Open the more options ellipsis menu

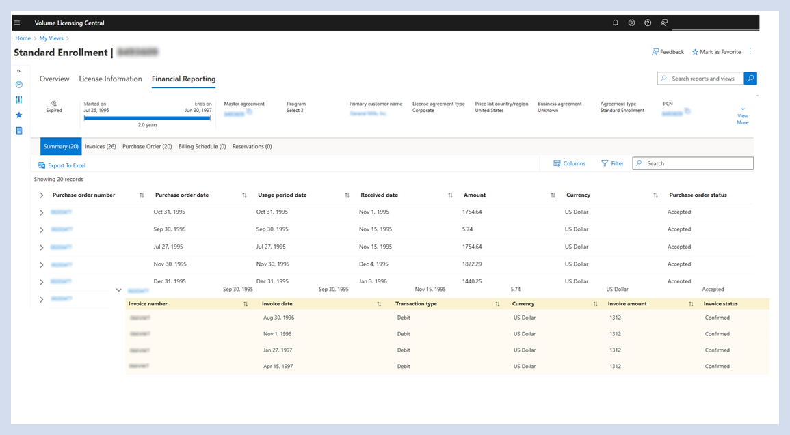pyautogui.click(x=750, y=52)
